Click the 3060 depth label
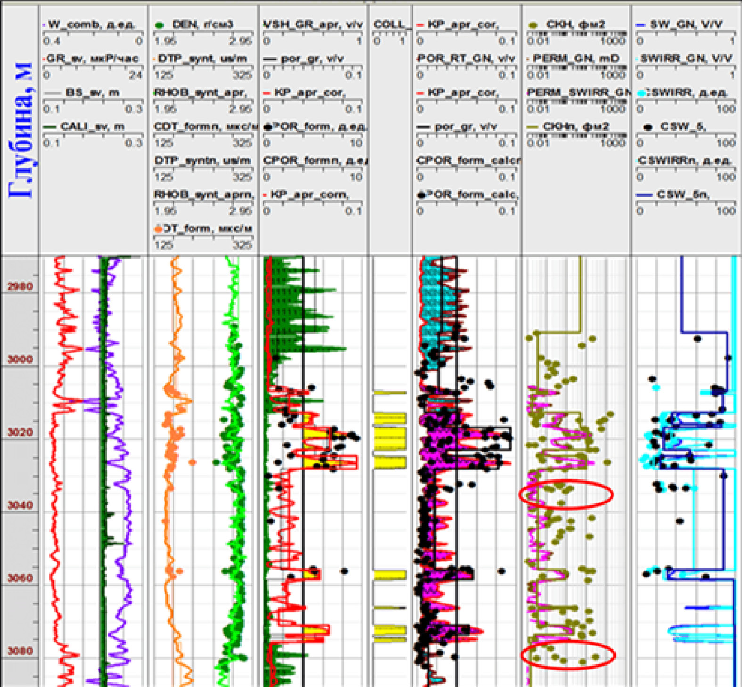This screenshot has width=742, height=687. click(20, 578)
